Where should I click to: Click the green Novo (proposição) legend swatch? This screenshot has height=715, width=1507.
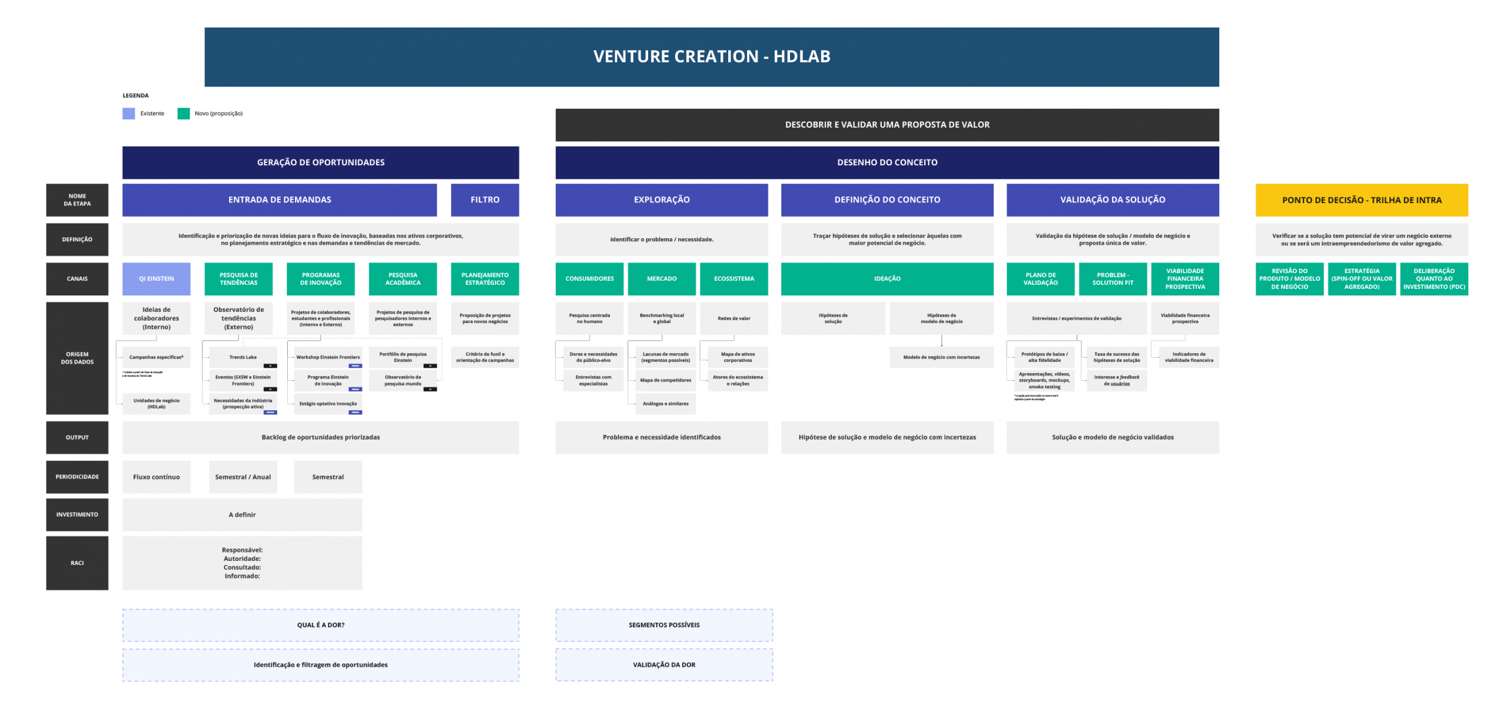coord(184,114)
